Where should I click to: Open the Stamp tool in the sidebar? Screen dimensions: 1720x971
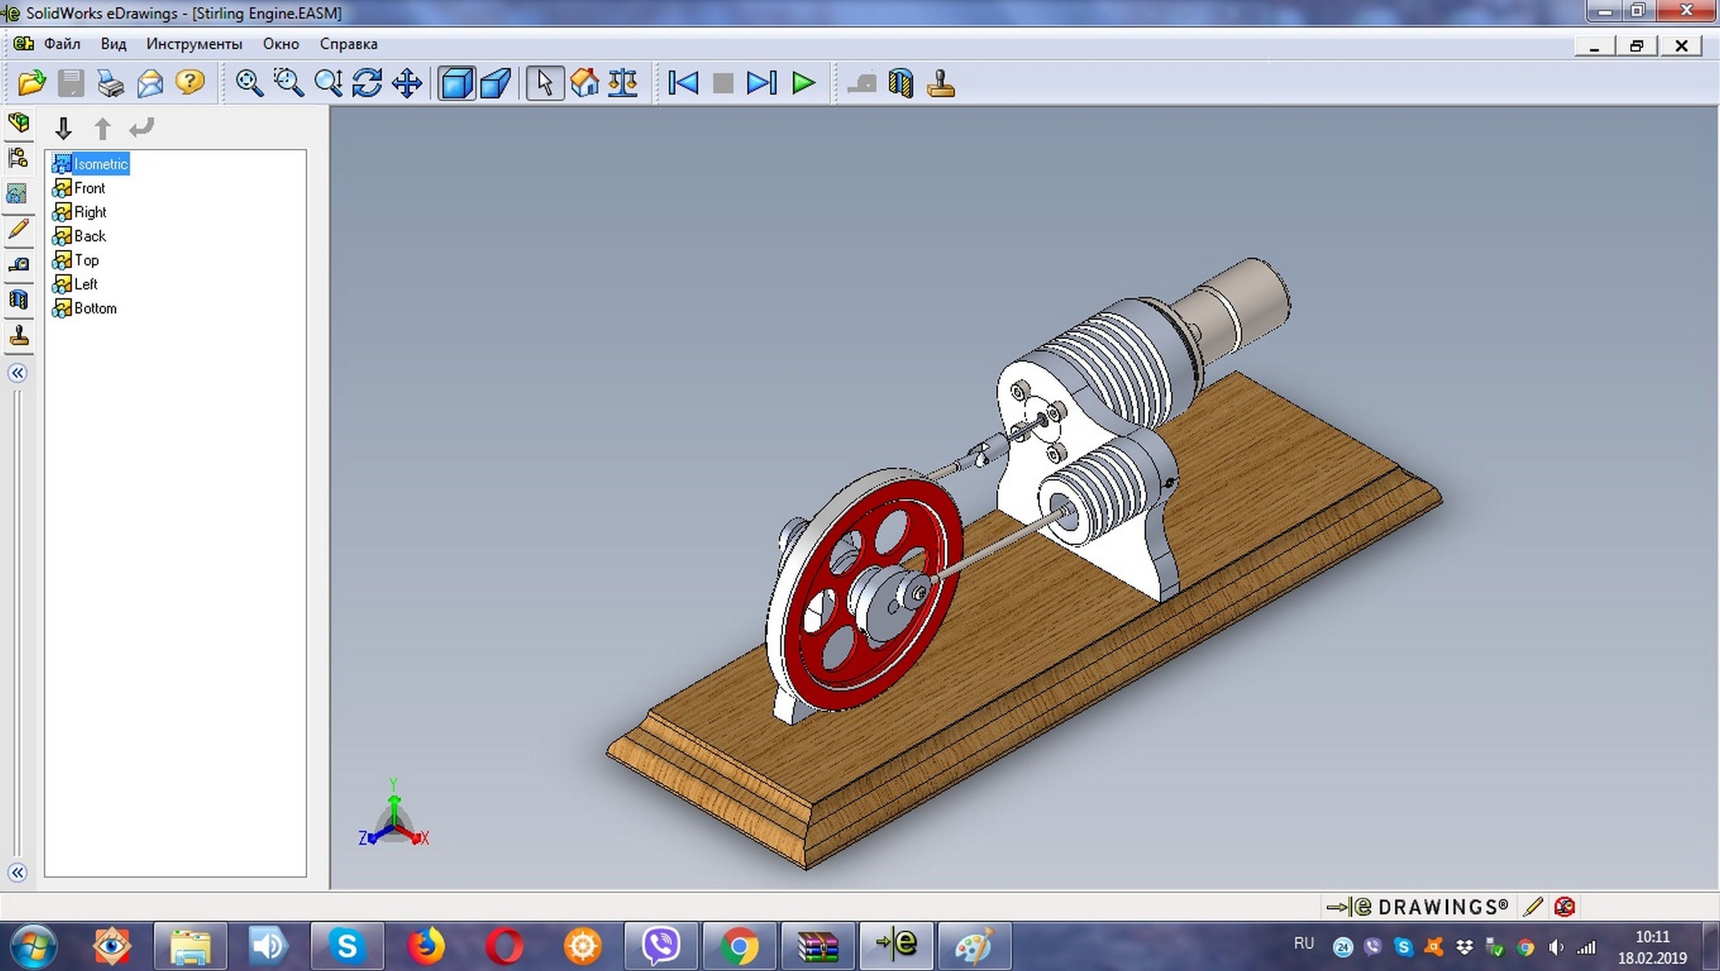18,337
